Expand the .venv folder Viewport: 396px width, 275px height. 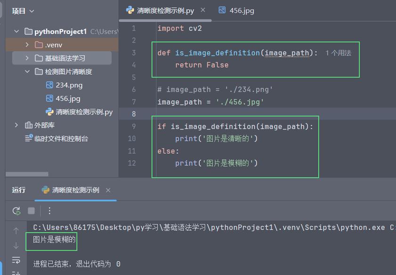coord(27,45)
